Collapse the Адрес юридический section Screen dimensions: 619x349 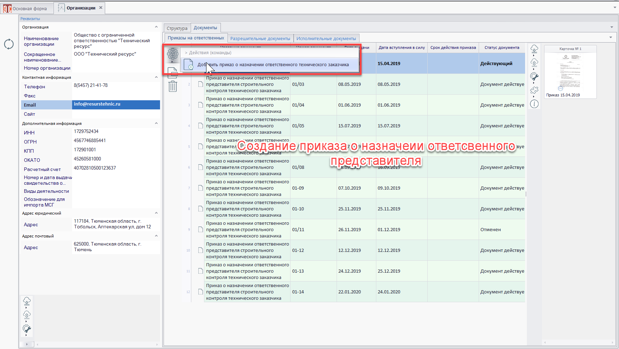click(x=156, y=213)
